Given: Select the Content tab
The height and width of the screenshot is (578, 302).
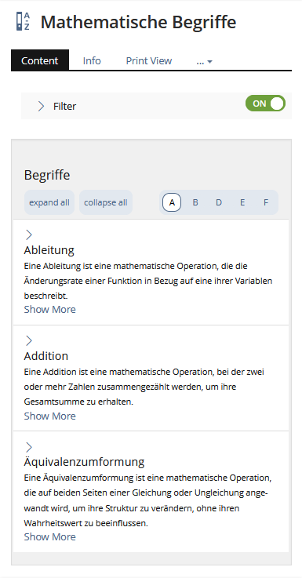Looking at the screenshot, I should click(x=40, y=60).
